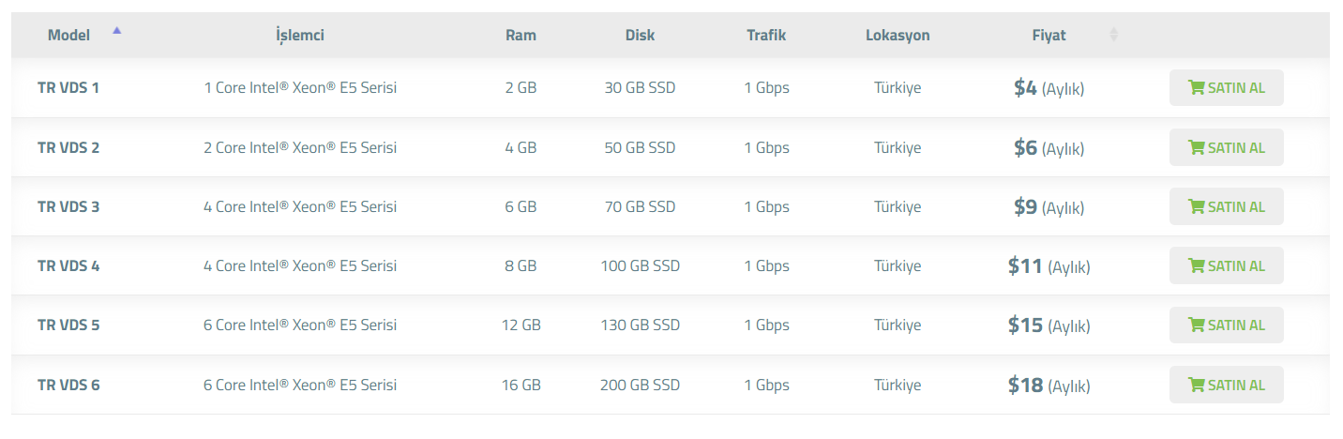Click the Trafik column header
This screenshot has height=439, width=1343.
766,35
